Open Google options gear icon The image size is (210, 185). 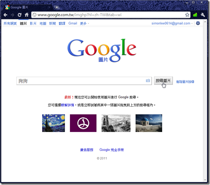198,23
